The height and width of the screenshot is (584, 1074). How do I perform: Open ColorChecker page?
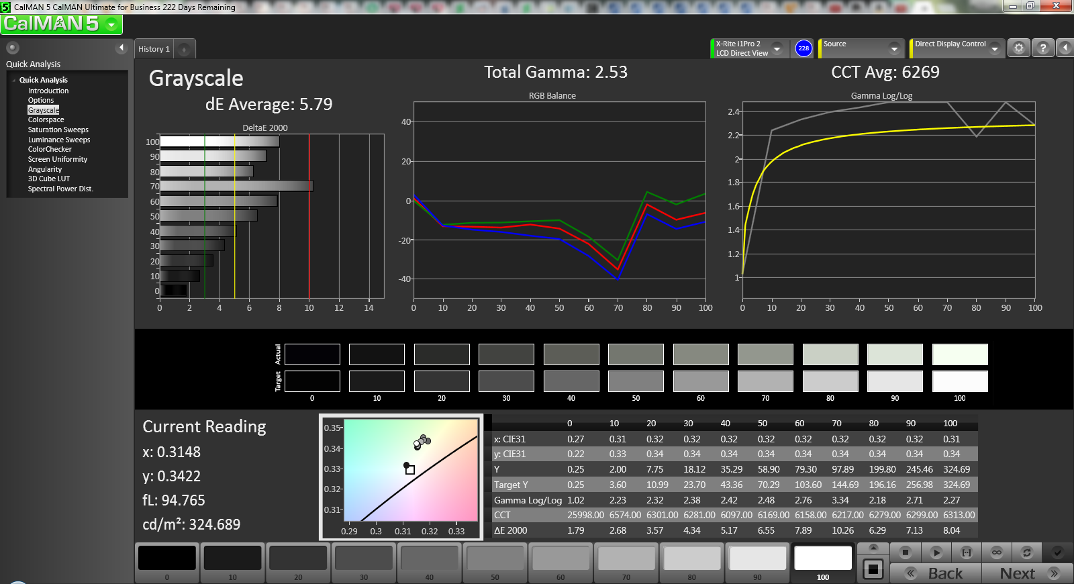(x=50, y=149)
